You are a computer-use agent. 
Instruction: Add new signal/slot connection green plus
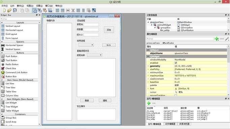pyautogui.click(x=149, y=103)
